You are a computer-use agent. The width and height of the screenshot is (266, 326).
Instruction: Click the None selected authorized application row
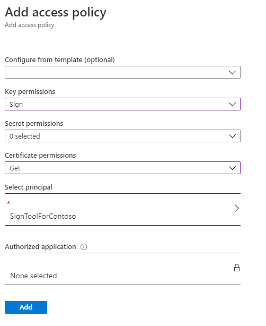[x=122, y=269]
